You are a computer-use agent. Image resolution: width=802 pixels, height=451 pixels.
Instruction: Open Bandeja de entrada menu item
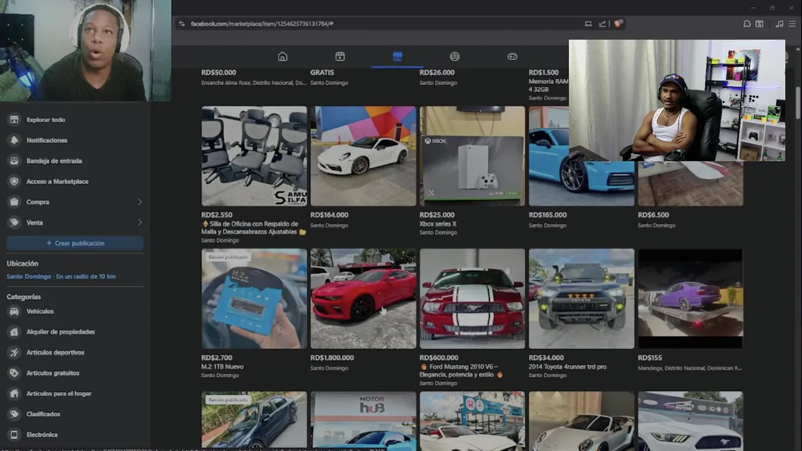pyautogui.click(x=75, y=161)
